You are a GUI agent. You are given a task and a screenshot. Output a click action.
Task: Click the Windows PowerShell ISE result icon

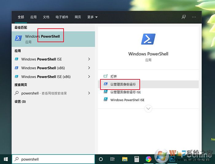(17, 59)
